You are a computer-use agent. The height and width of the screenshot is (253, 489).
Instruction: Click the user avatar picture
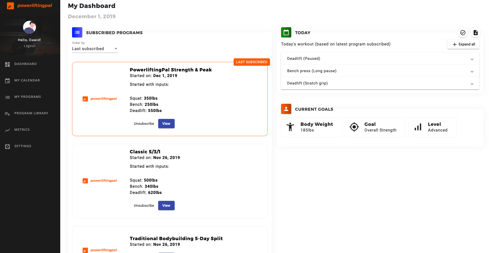click(x=29, y=27)
